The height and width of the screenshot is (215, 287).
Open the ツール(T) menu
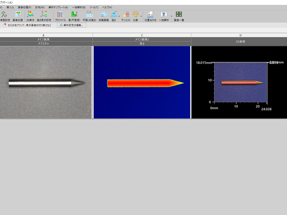[94, 7]
